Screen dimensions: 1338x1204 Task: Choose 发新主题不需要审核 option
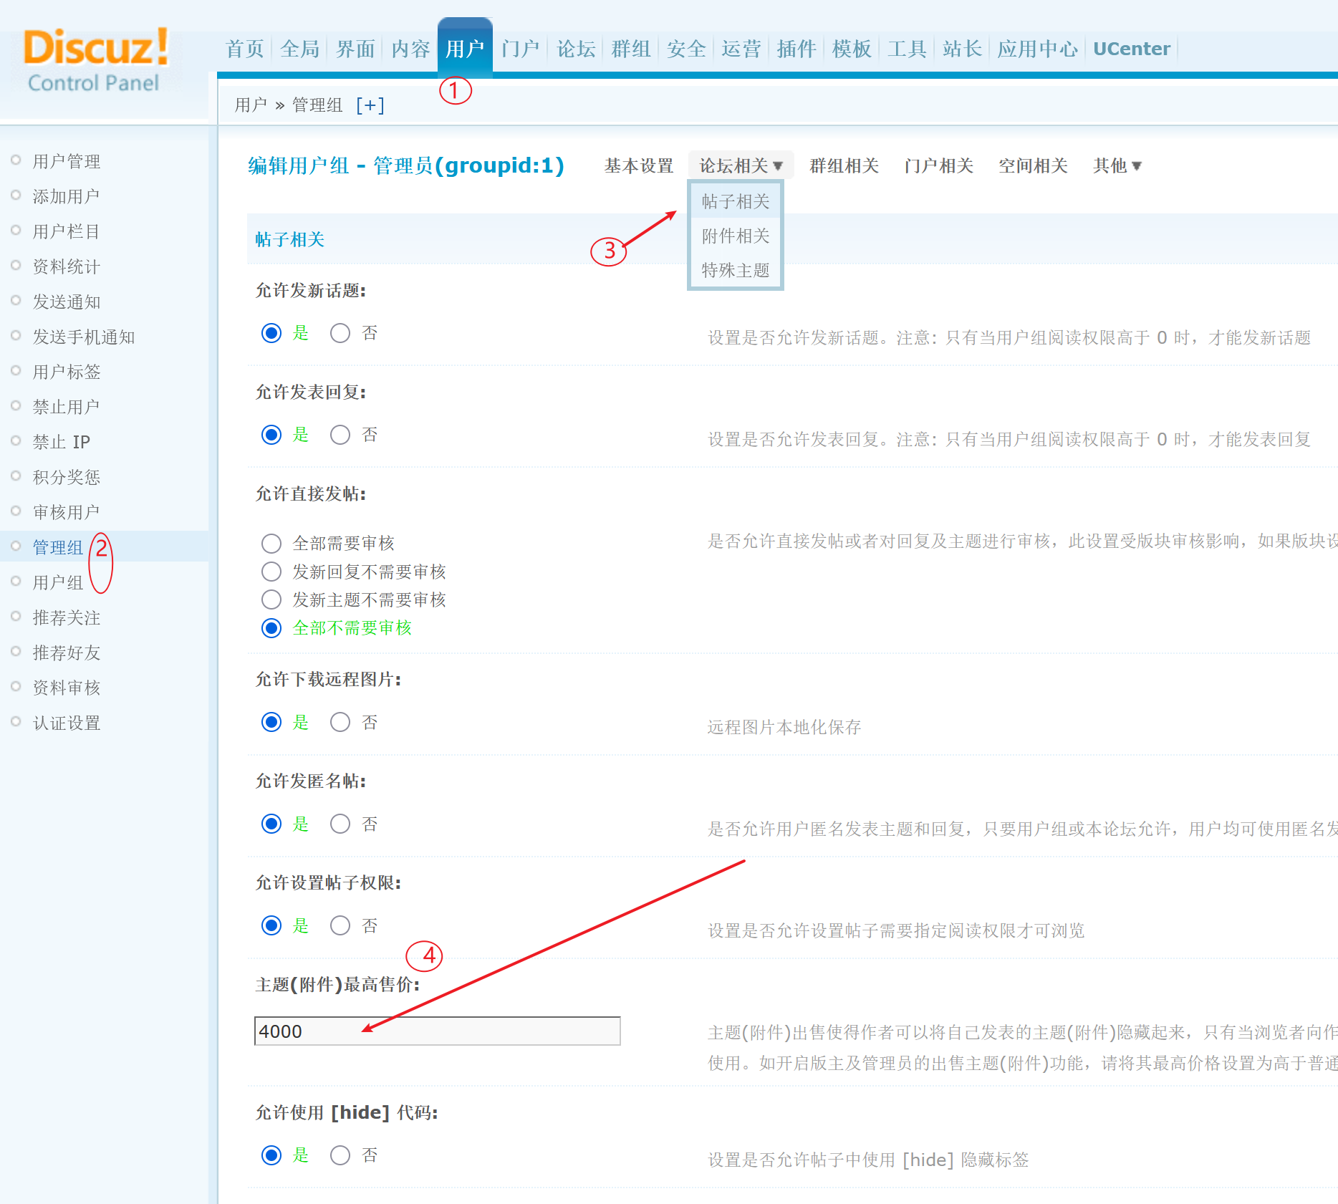271,599
